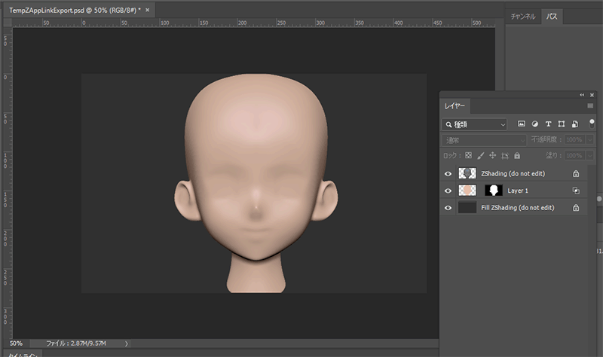Image resolution: width=603 pixels, height=357 pixels.
Task: Click the adjustment layer filter icon
Action: (x=534, y=124)
